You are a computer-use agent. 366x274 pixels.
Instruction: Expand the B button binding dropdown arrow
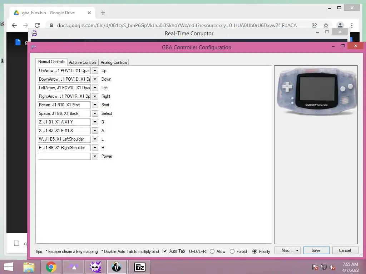tap(95, 122)
